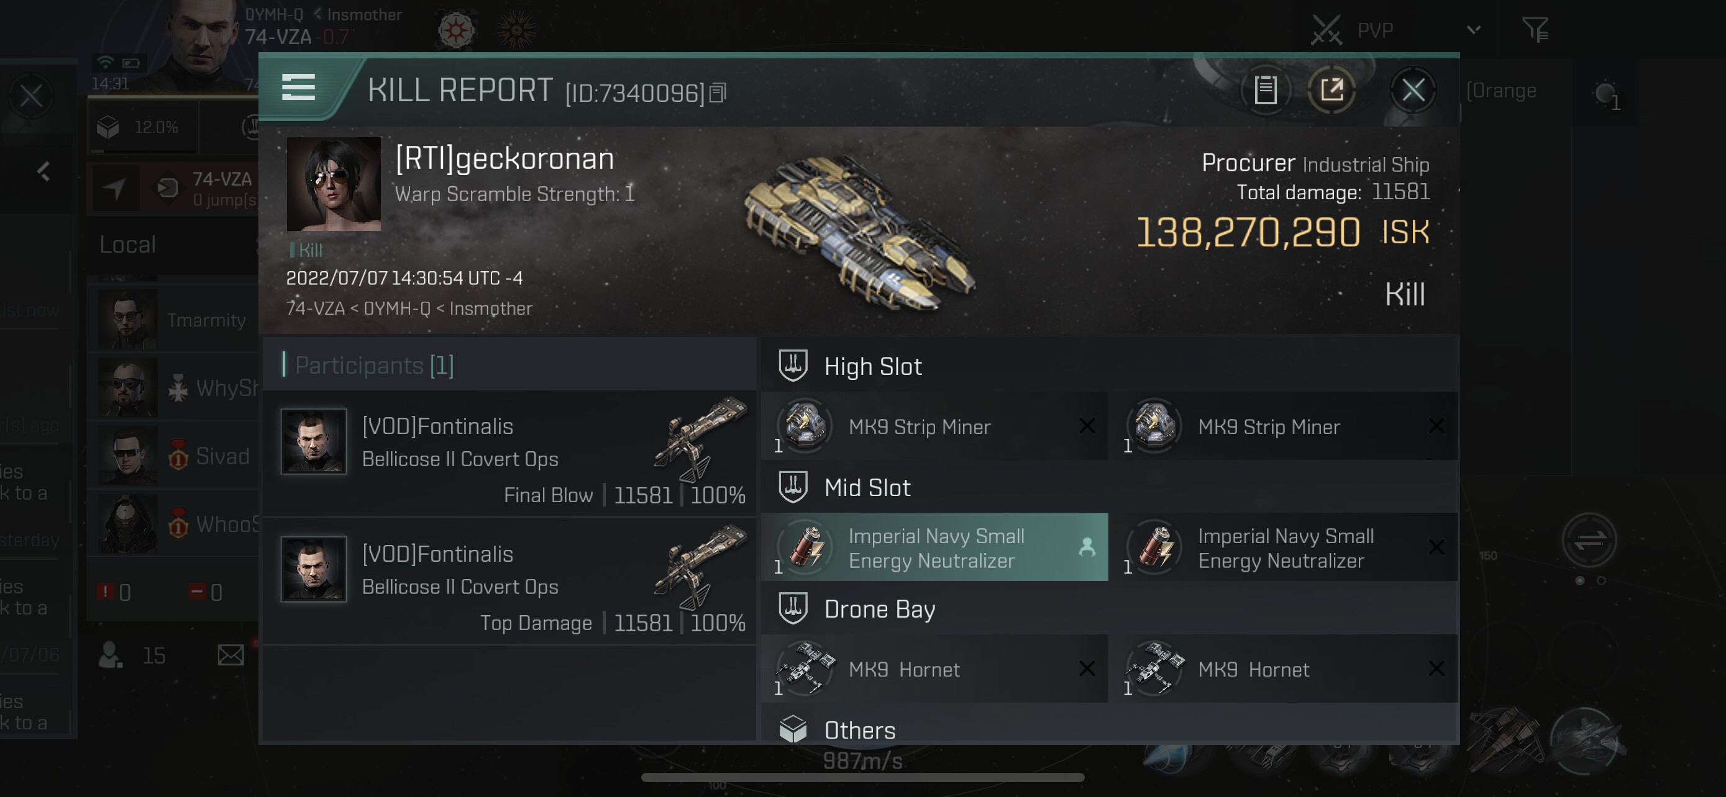Image resolution: width=1726 pixels, height=797 pixels.
Task: Click the local pilot count icon
Action: (111, 655)
